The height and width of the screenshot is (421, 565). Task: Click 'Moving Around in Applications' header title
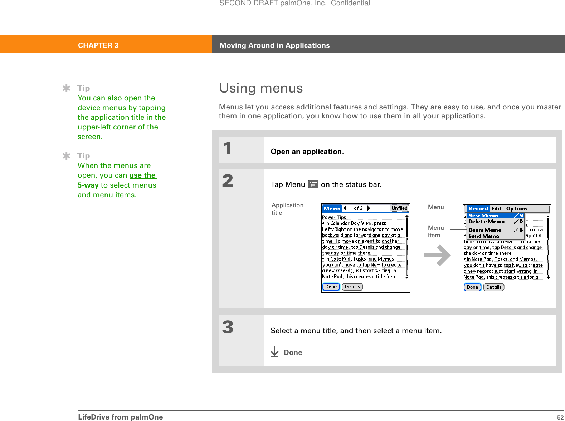pyautogui.click(x=274, y=45)
